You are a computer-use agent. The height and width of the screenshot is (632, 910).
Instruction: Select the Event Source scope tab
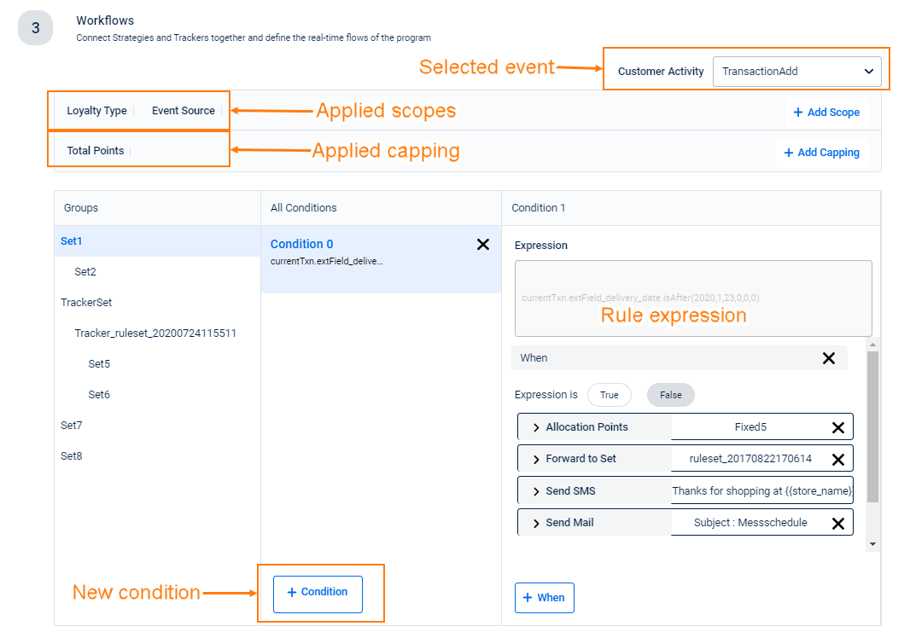tap(182, 110)
